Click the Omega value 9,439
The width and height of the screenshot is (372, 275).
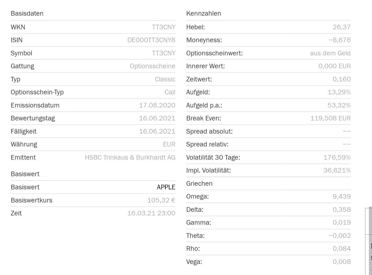[342, 197]
